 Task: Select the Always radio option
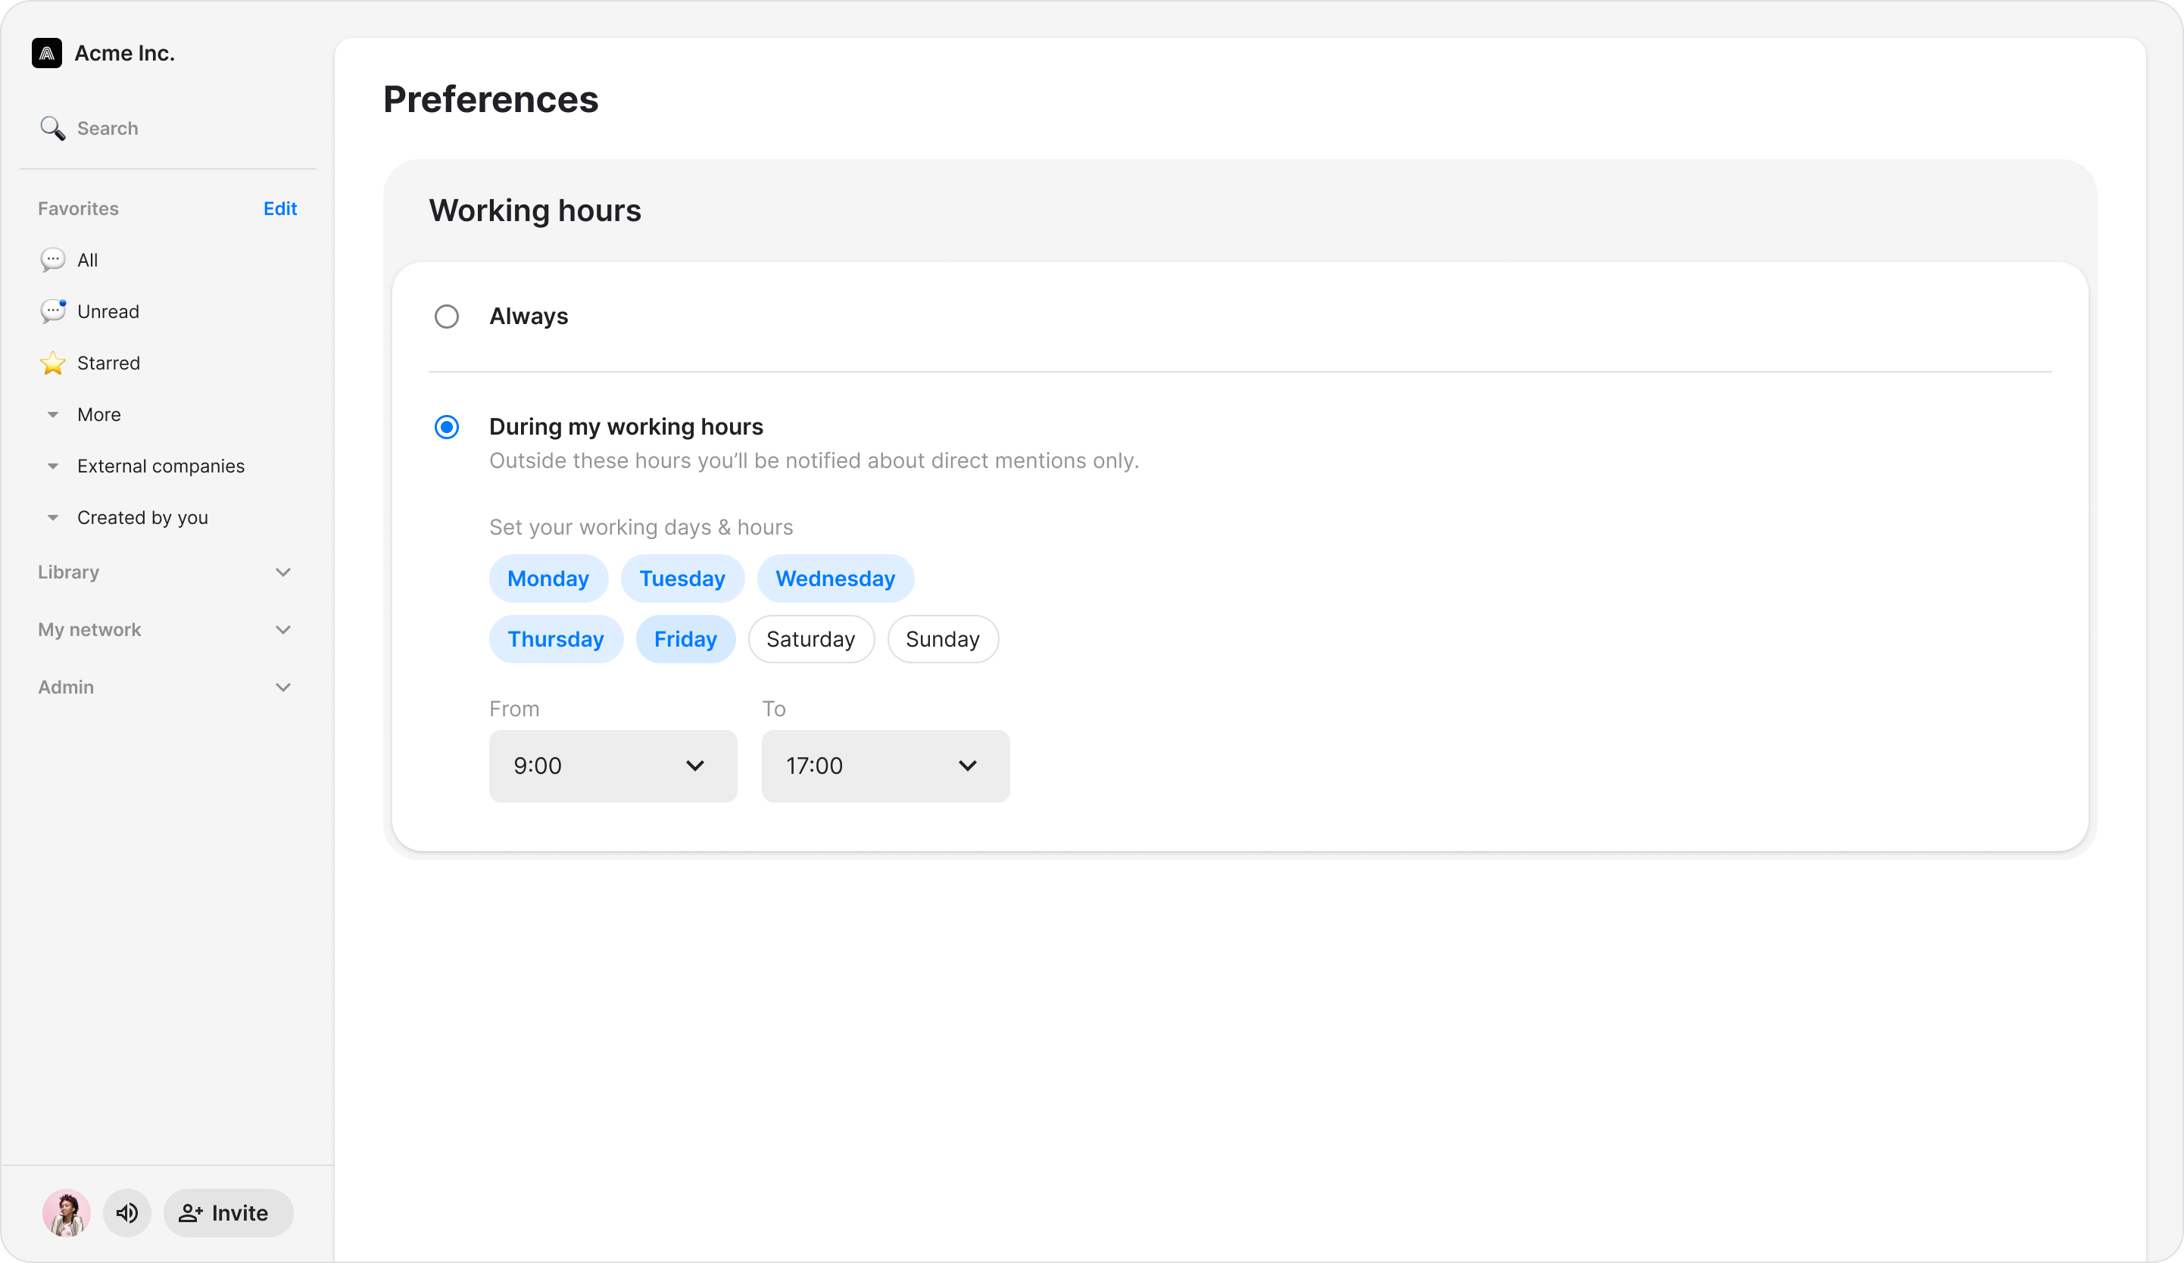click(x=446, y=317)
